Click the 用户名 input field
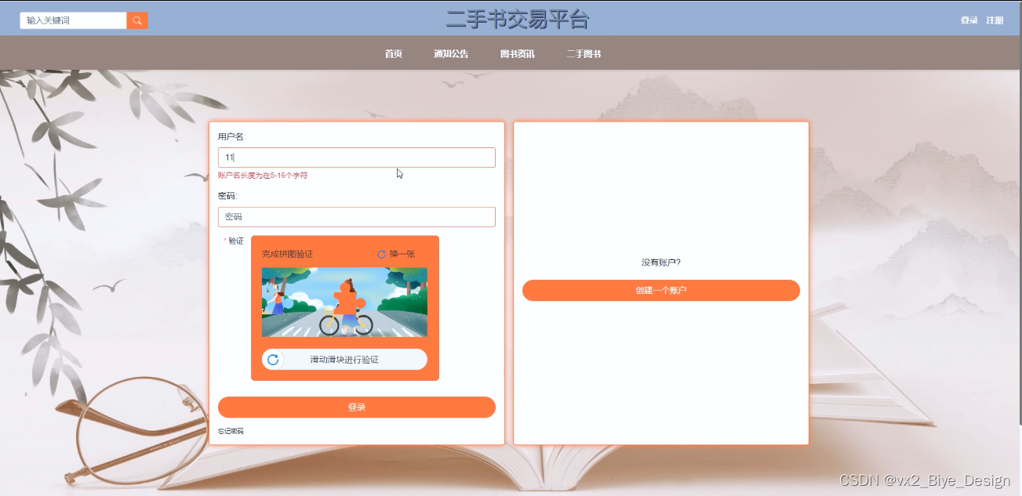This screenshot has width=1022, height=496. (357, 157)
